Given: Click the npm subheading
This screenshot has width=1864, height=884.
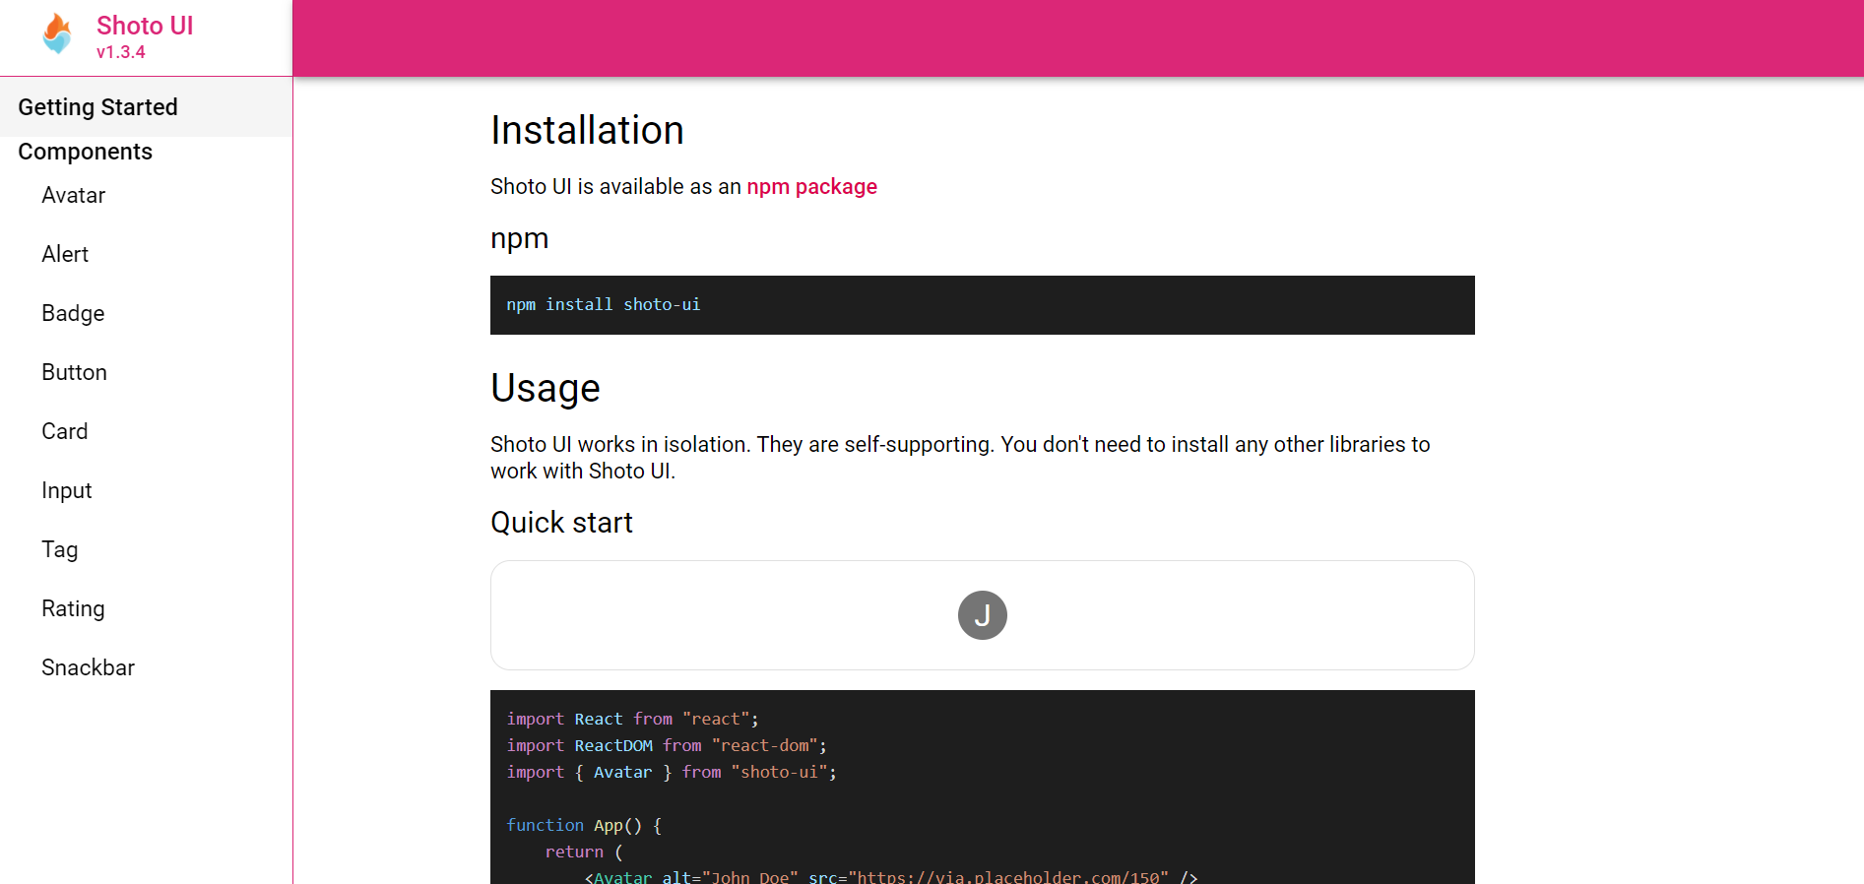Looking at the screenshot, I should coord(520,239).
